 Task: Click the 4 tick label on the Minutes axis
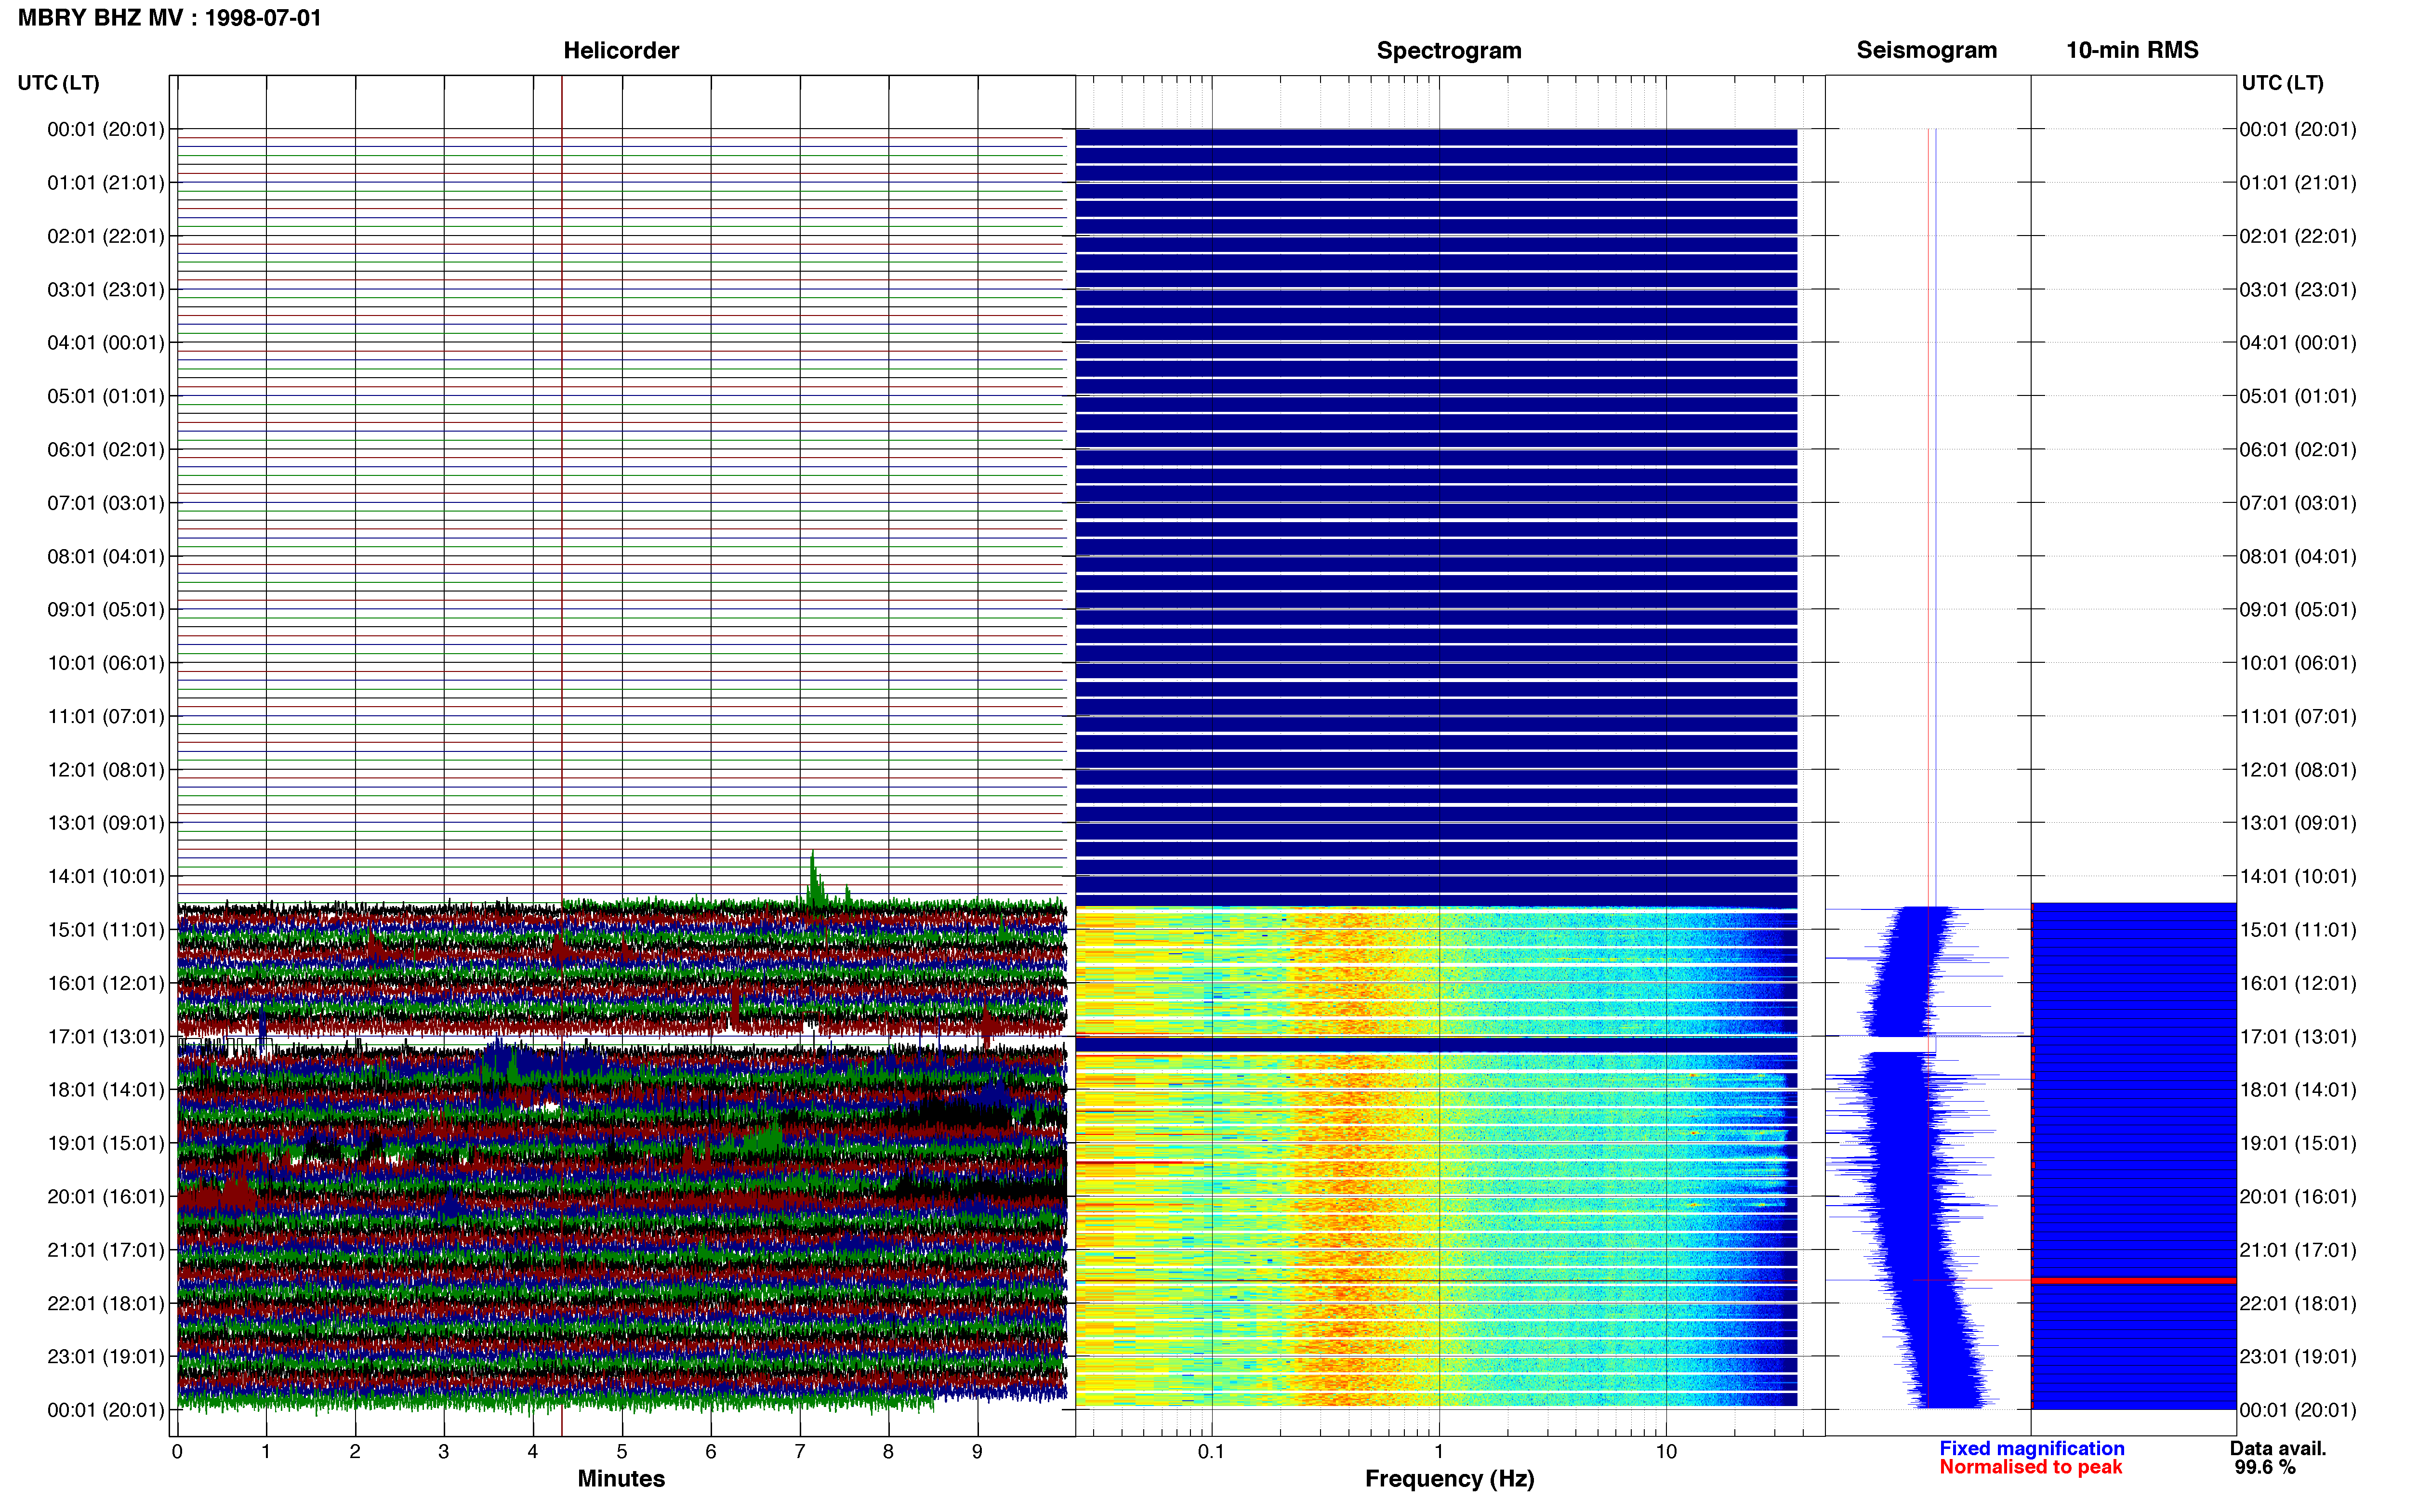click(x=533, y=1451)
